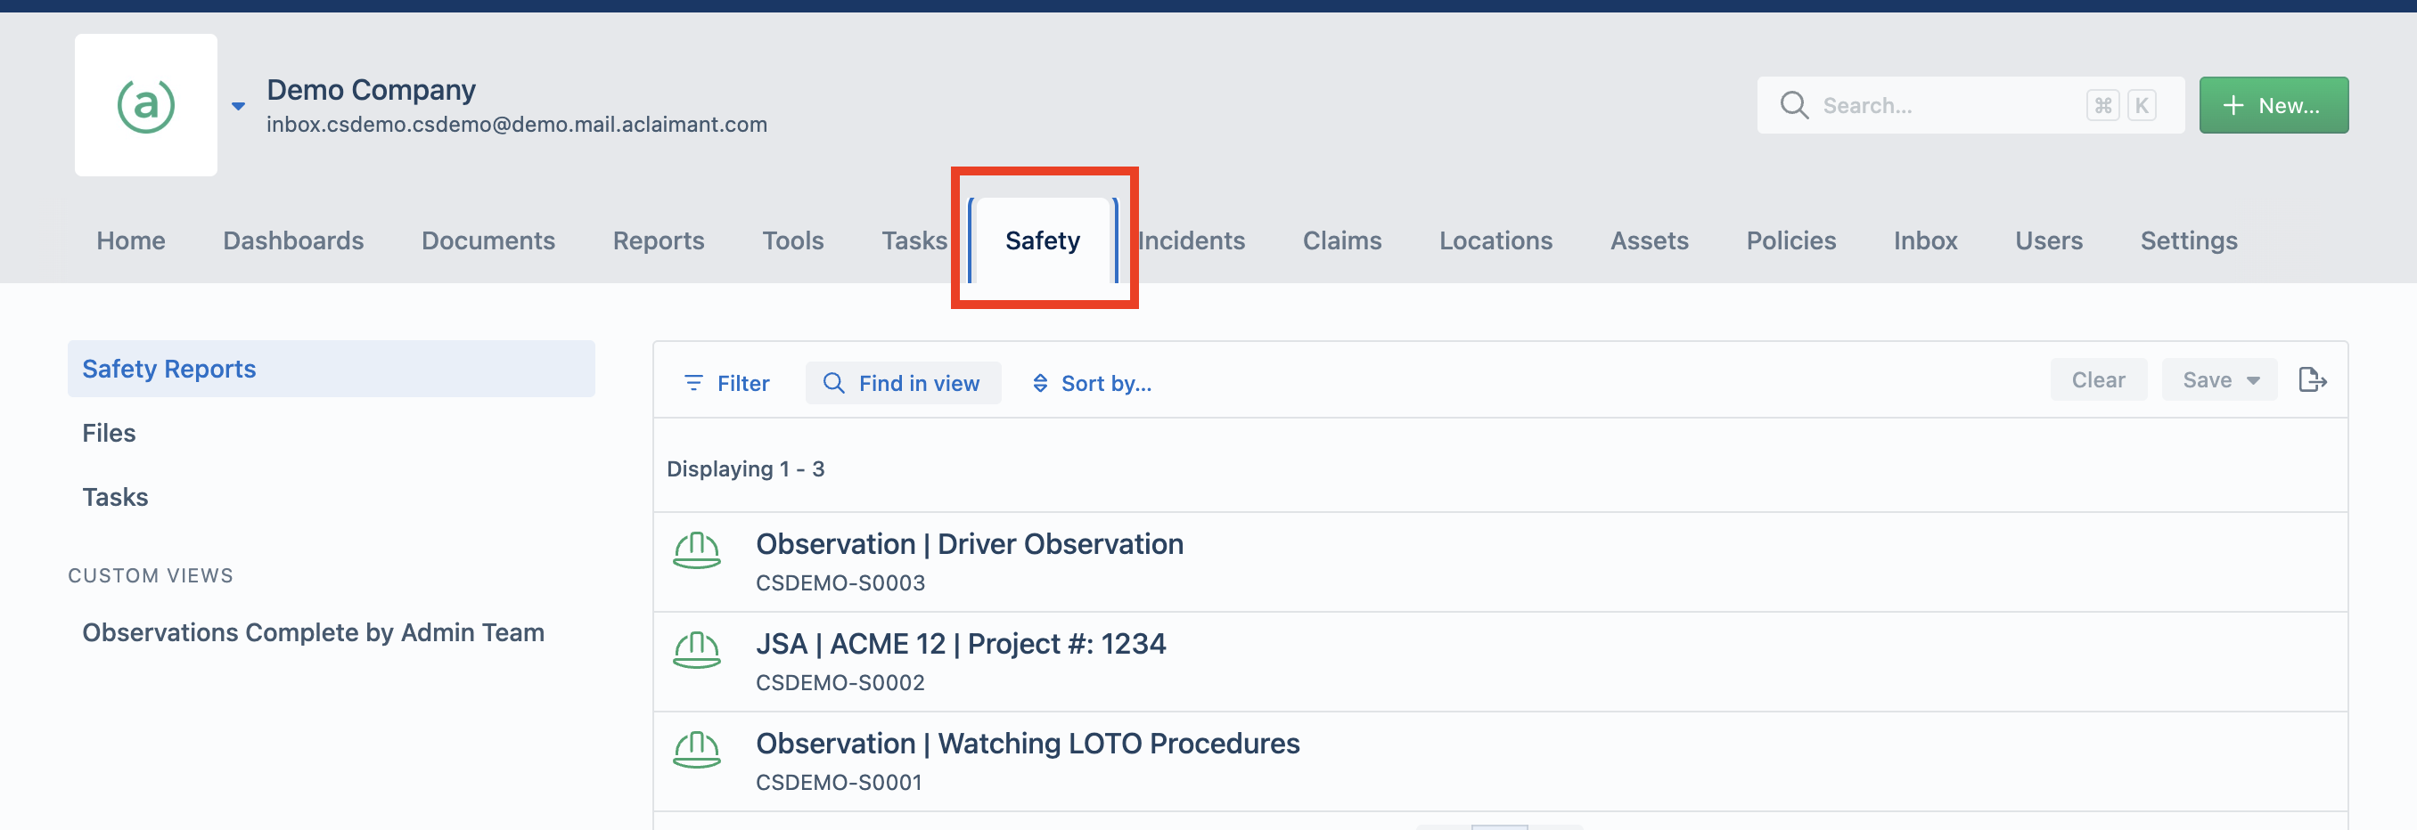Image resolution: width=2417 pixels, height=830 pixels.
Task: Click the CSDEMO-S0002 report ID
Action: [x=840, y=682]
